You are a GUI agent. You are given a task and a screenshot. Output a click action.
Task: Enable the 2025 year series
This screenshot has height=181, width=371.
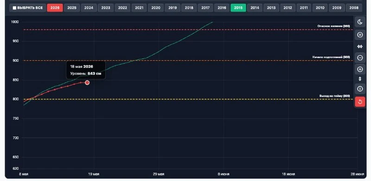[x=72, y=8]
